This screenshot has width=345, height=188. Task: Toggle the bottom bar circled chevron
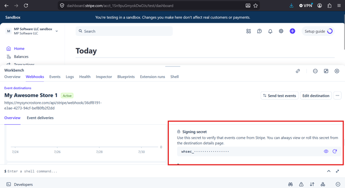coord(338,184)
